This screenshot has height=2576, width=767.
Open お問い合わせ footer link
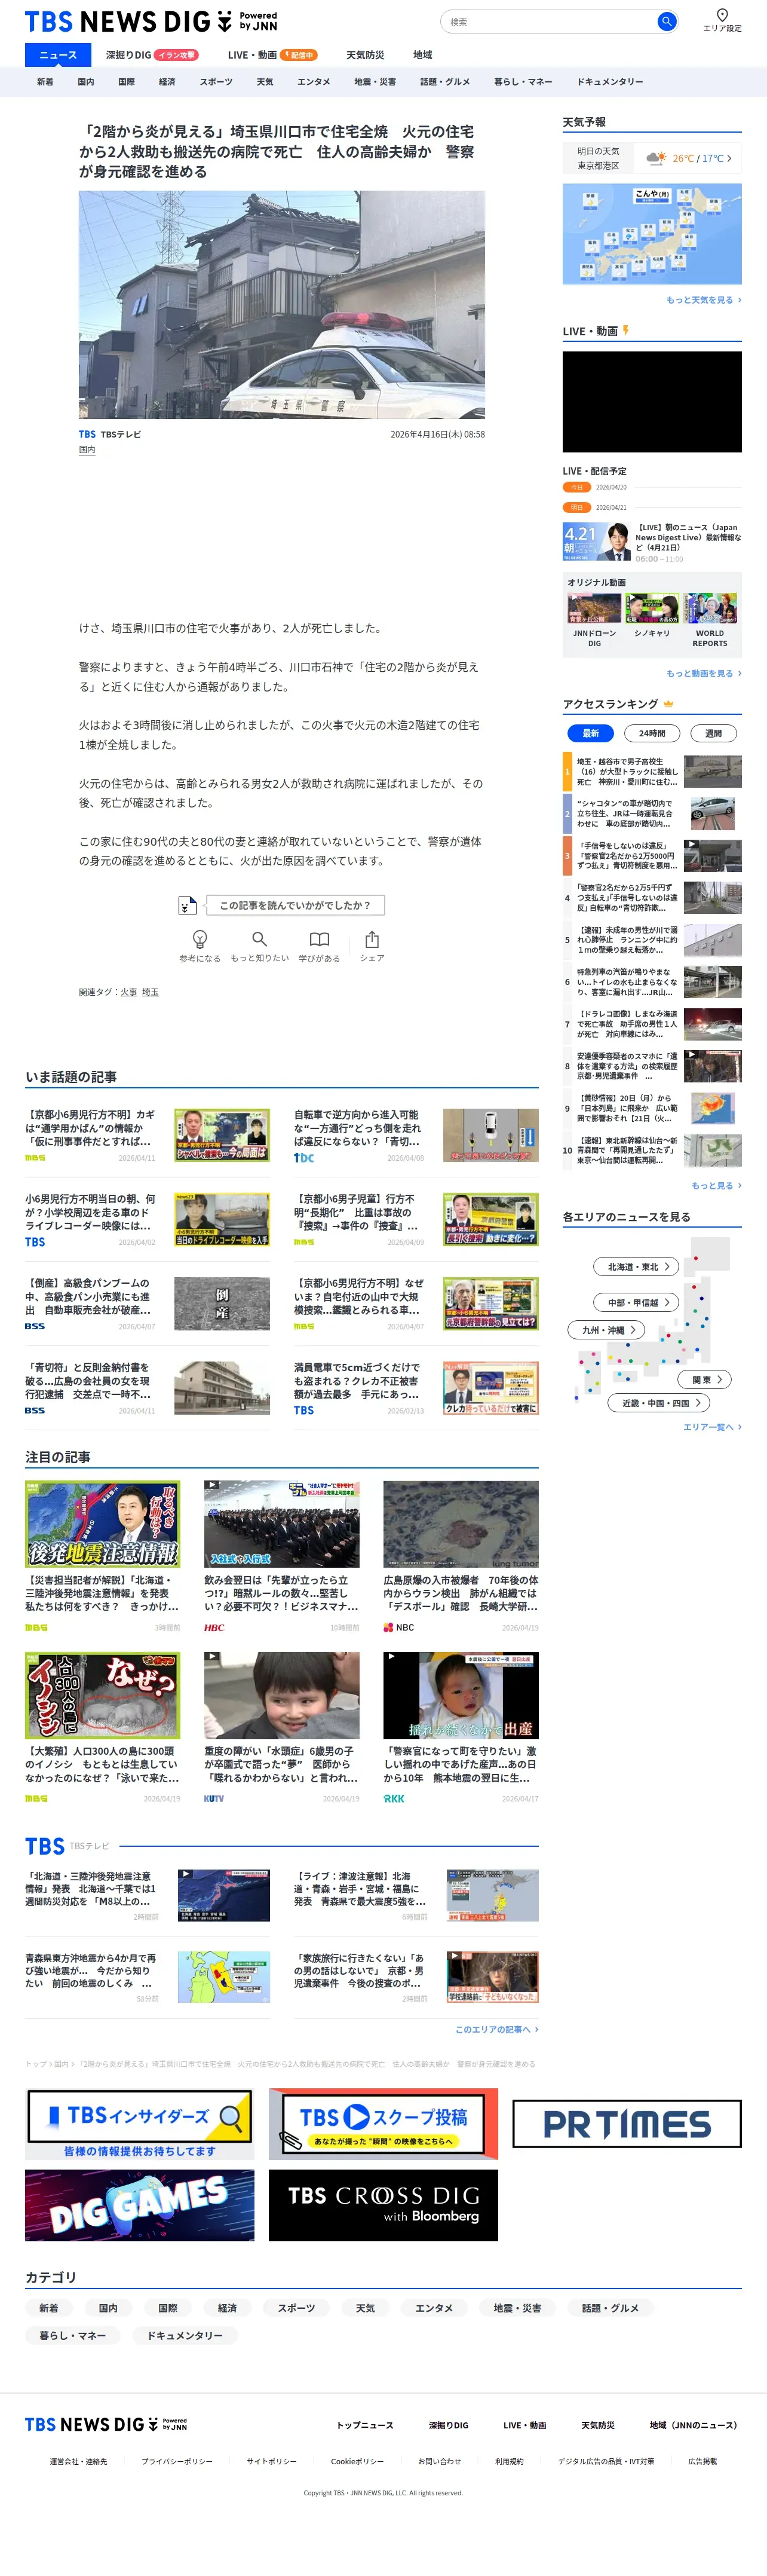point(440,2461)
